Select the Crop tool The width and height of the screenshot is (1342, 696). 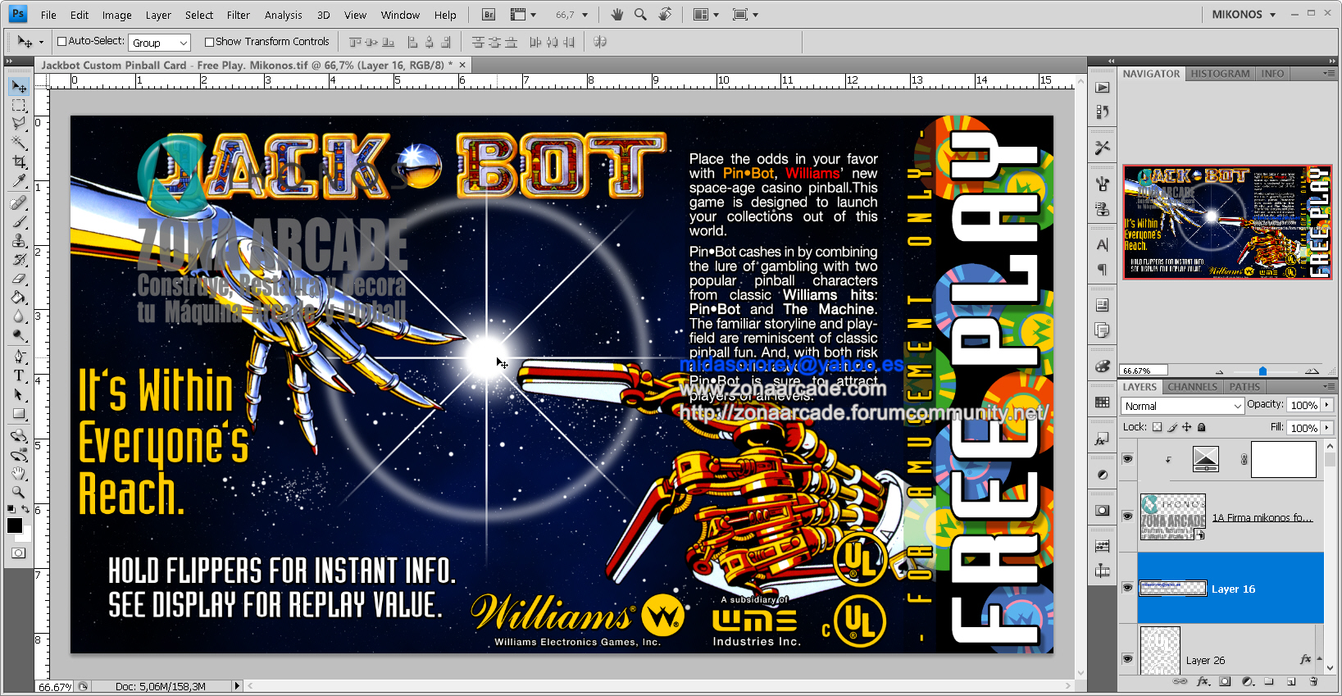(19, 161)
